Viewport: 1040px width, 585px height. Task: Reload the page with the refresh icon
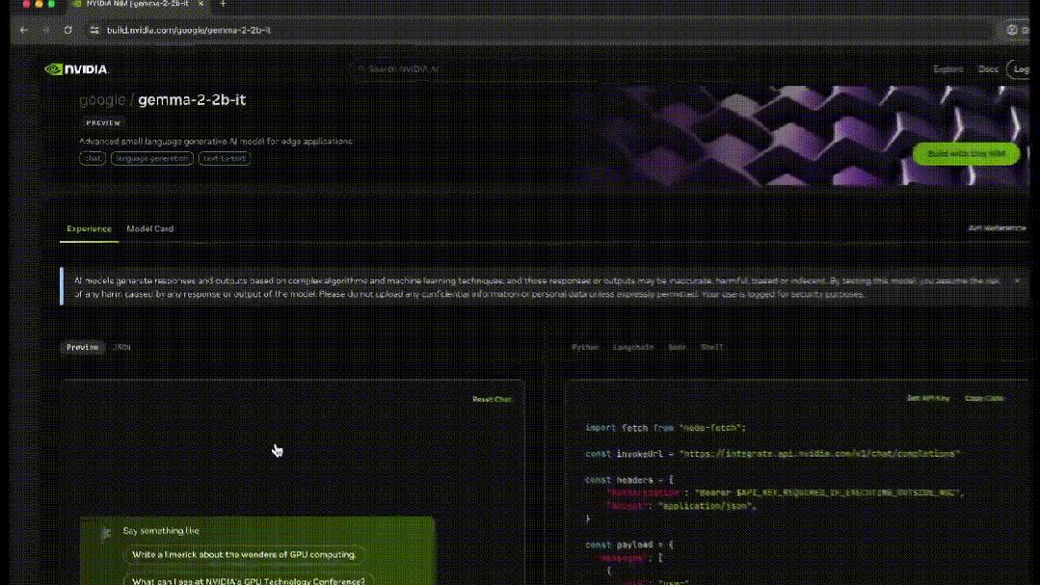(67, 30)
